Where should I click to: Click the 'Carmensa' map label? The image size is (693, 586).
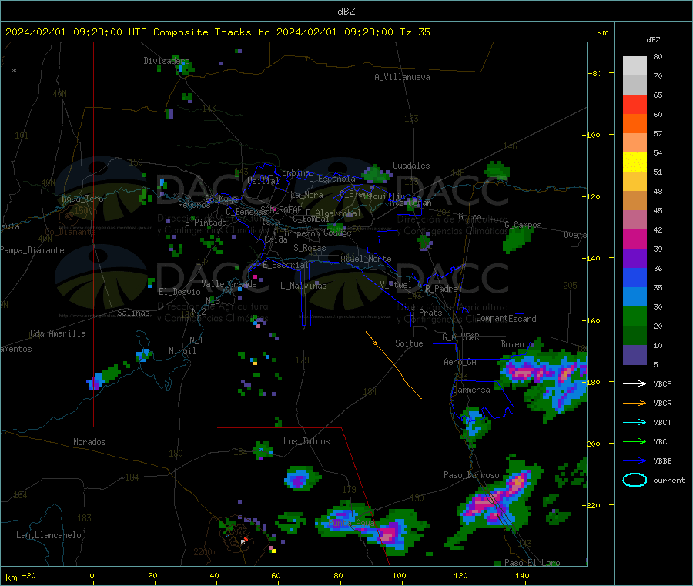pyautogui.click(x=471, y=390)
